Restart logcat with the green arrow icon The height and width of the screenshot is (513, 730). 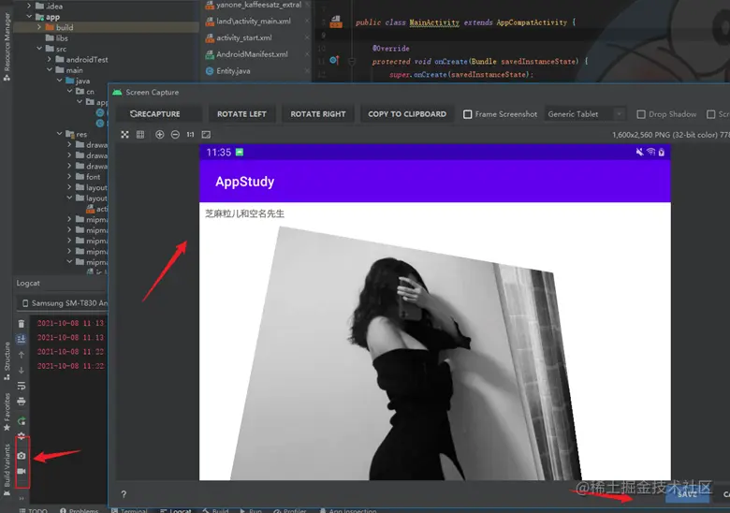click(x=21, y=421)
